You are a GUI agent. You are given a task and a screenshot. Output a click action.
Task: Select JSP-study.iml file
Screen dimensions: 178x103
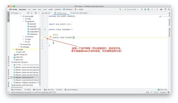tap(20, 54)
